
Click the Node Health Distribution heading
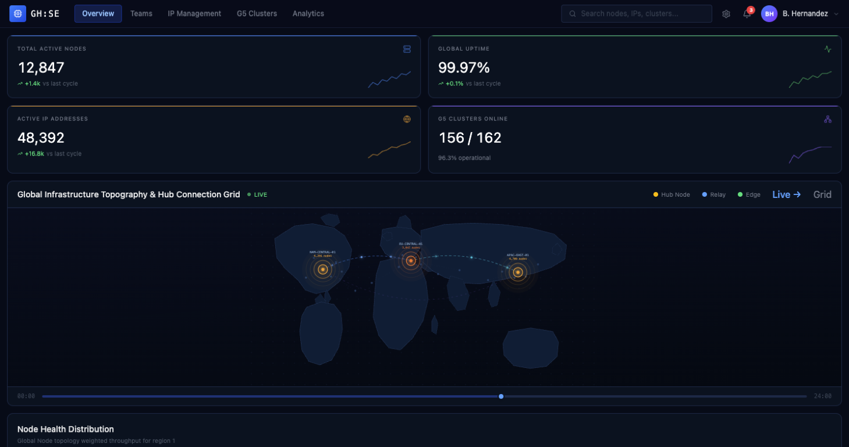66,430
